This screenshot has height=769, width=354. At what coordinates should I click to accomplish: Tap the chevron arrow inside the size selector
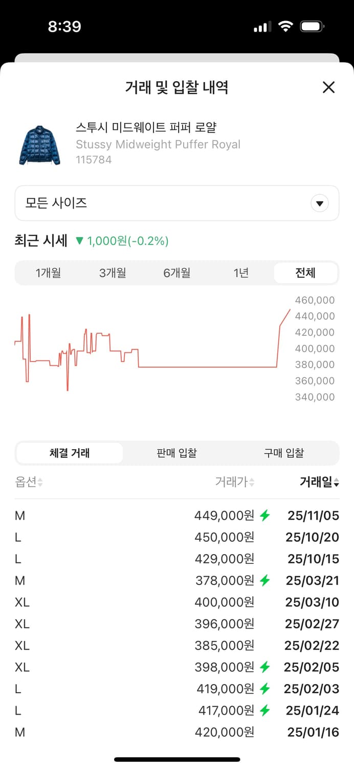coord(320,203)
